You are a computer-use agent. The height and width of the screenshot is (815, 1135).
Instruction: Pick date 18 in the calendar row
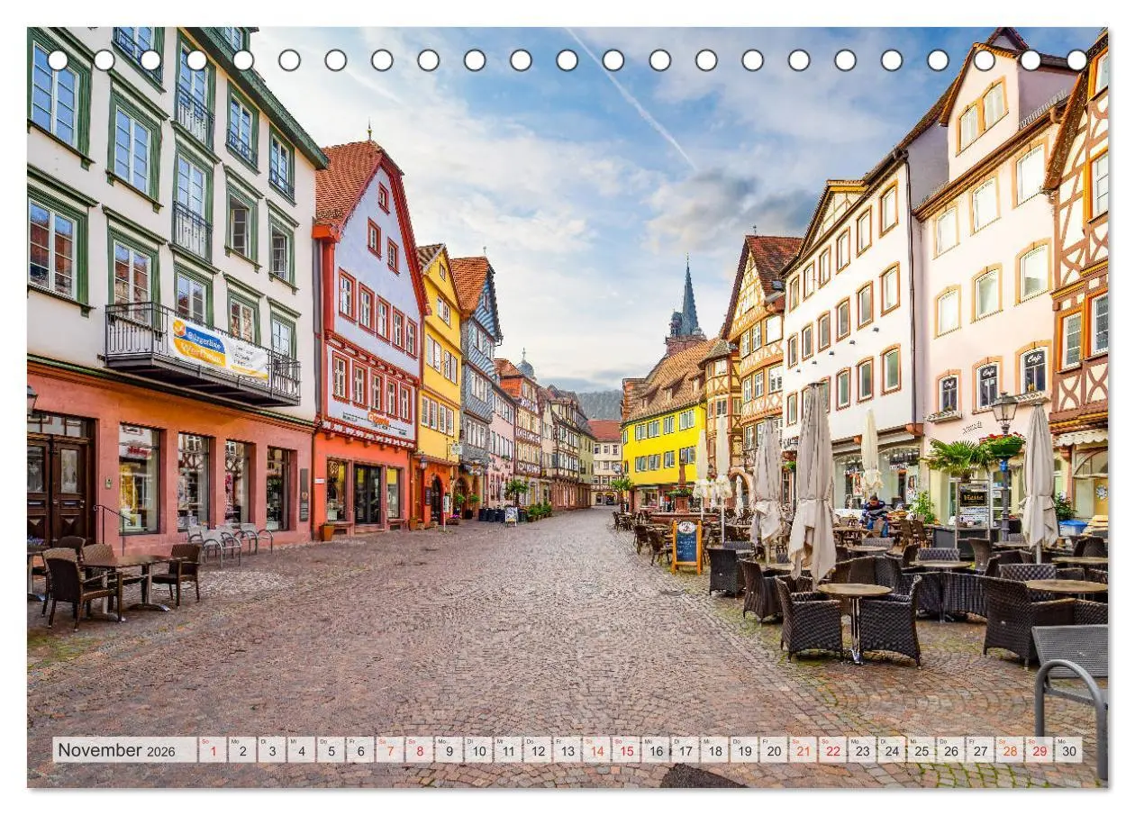click(714, 750)
